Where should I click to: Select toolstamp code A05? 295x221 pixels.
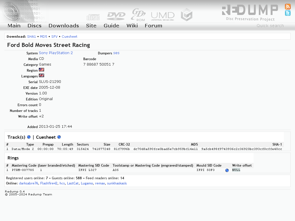[116, 170]
